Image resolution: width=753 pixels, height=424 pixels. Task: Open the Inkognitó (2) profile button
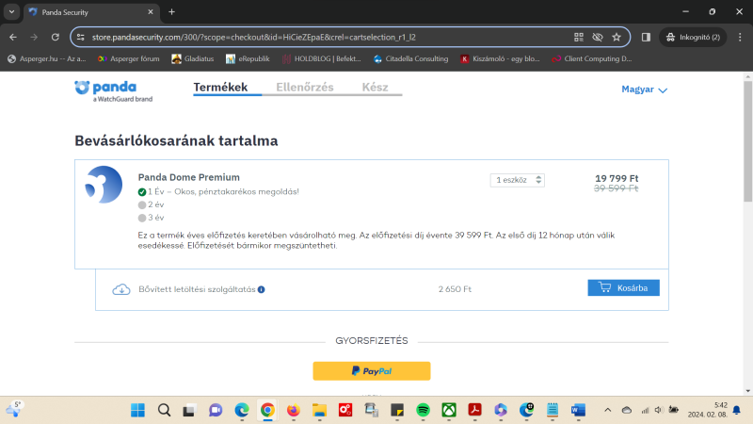tap(693, 37)
